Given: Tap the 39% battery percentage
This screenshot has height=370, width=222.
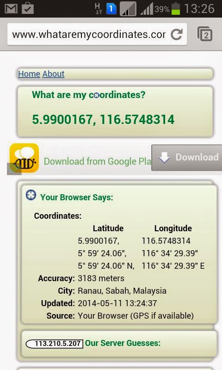Looking at the screenshot, I should pos(162,9).
